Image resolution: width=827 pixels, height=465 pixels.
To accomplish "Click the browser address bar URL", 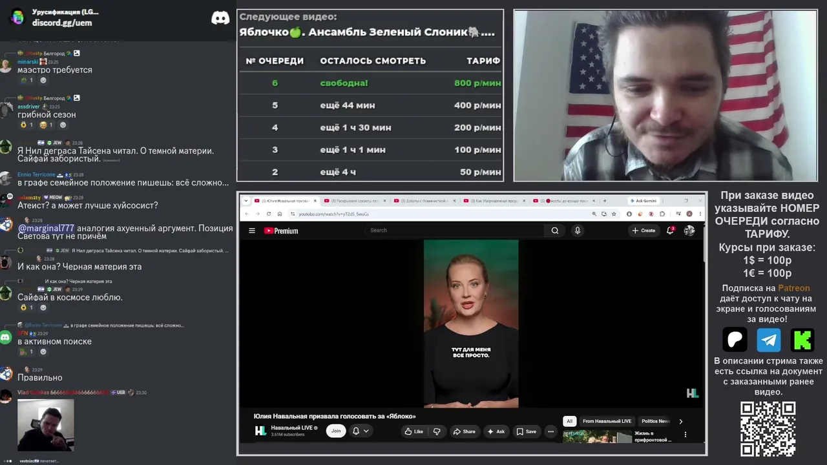I will (x=334, y=214).
